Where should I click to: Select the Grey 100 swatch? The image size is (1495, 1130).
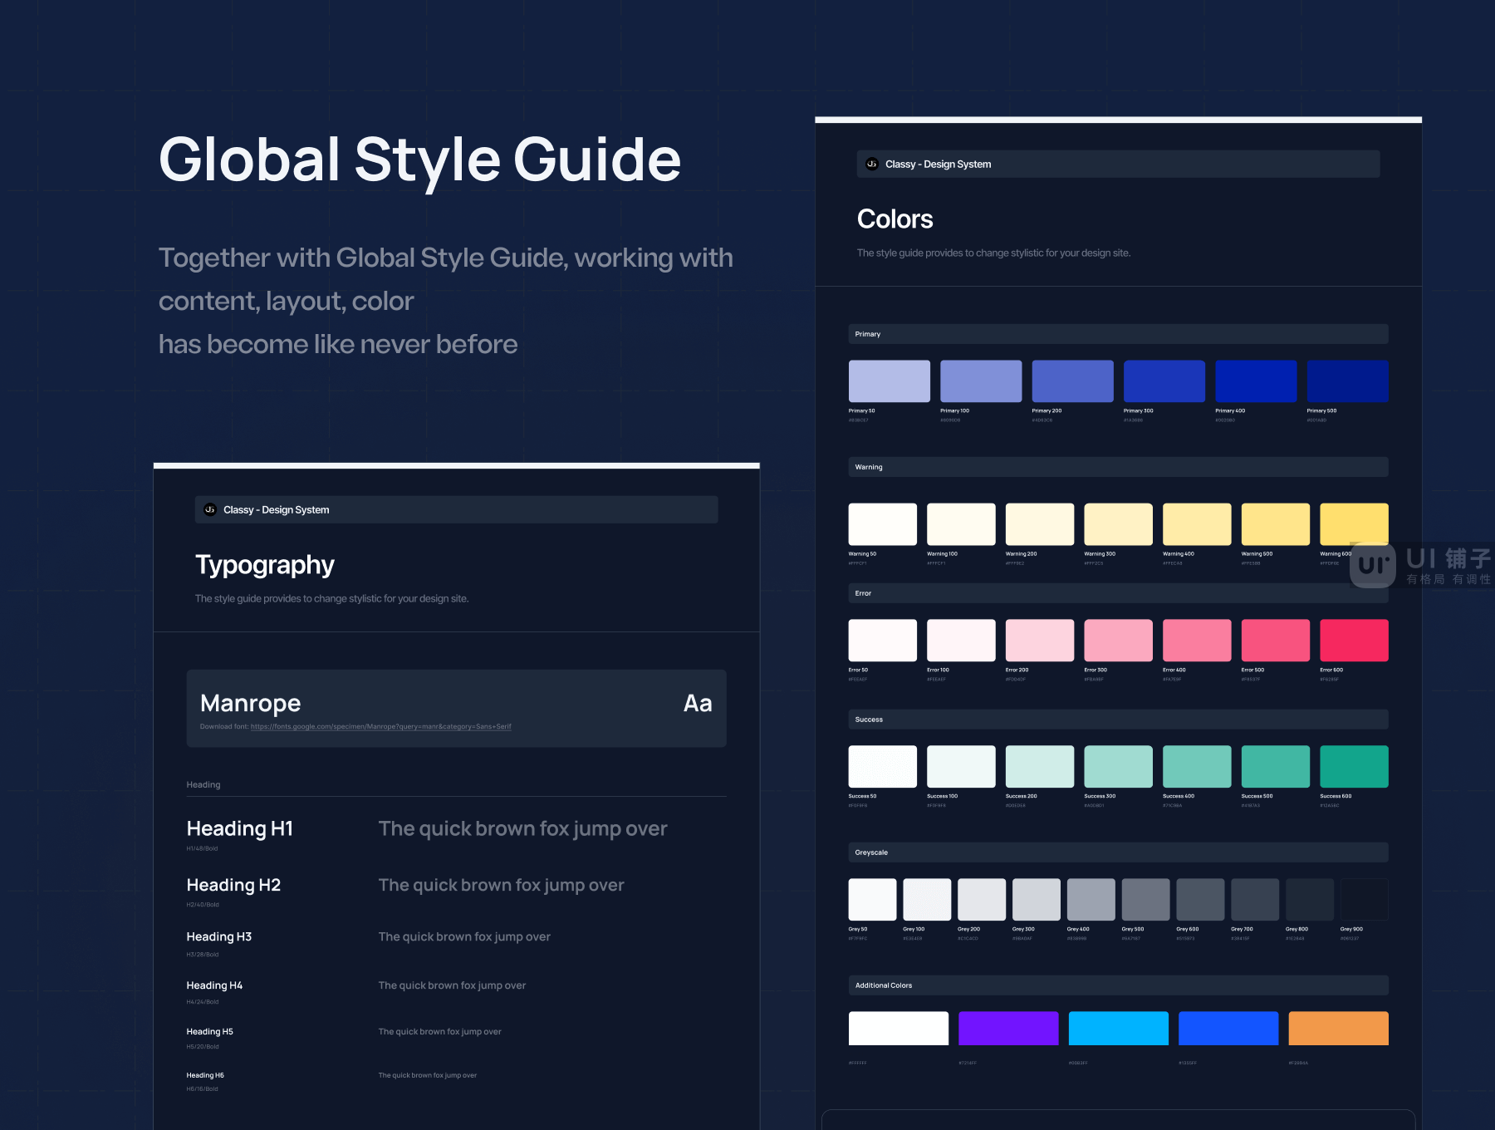(x=927, y=900)
